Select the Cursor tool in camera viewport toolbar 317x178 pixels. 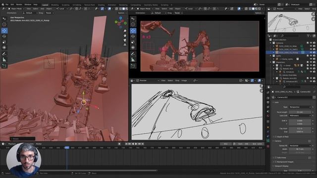pos(133,24)
